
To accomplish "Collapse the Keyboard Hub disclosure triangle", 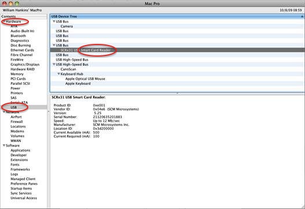I will click(x=58, y=74).
